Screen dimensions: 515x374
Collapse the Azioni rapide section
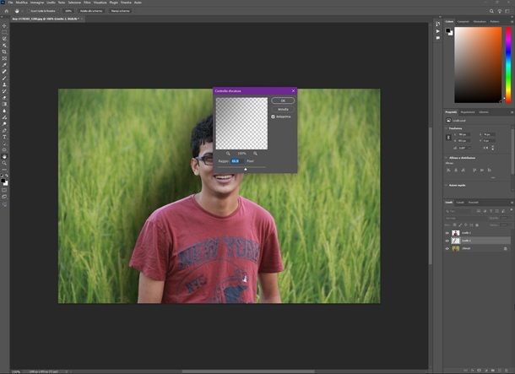pyautogui.click(x=447, y=185)
